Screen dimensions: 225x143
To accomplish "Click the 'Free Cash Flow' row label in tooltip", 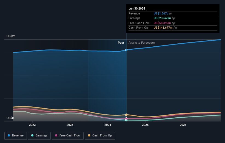I will coord(139,23).
